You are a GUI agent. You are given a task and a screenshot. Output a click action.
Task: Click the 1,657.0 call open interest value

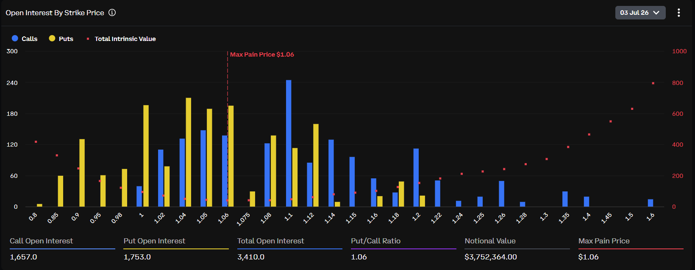point(23,257)
